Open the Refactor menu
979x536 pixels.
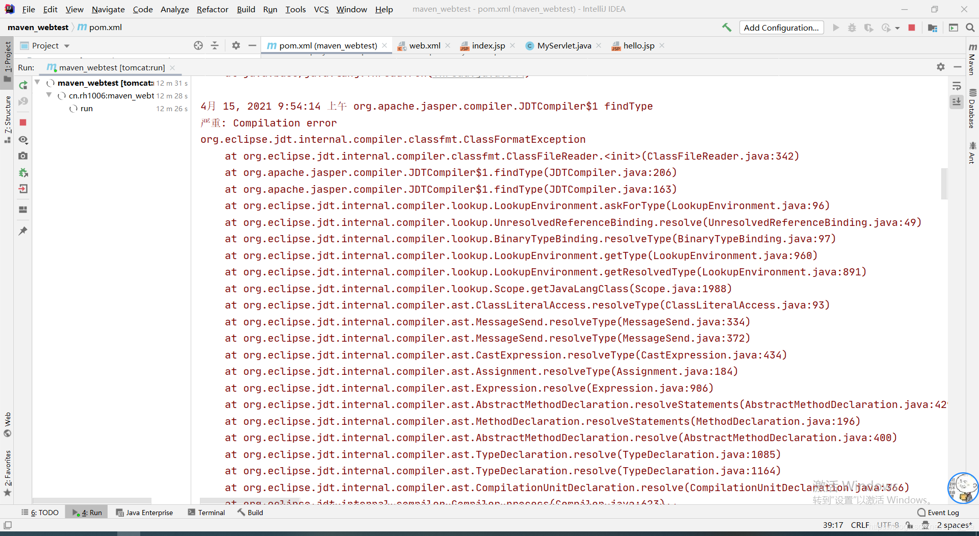click(212, 9)
